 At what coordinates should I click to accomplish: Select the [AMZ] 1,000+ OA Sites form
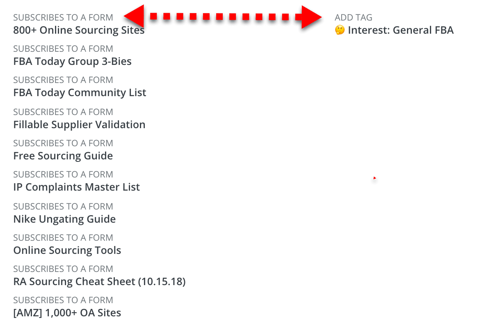pyautogui.click(x=67, y=313)
